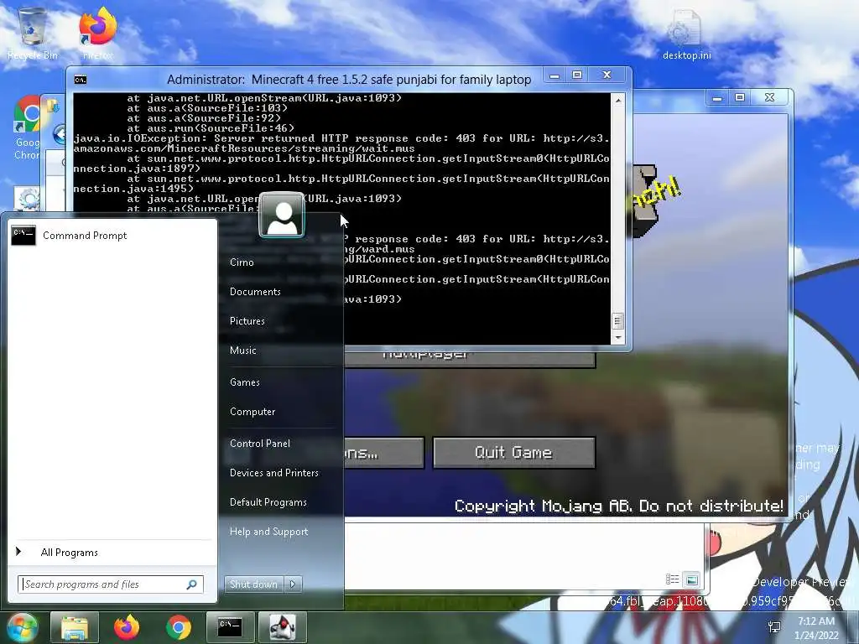Screen dimensions: 859x644
Task: Click the network icon in system tray
Action: 774,627
